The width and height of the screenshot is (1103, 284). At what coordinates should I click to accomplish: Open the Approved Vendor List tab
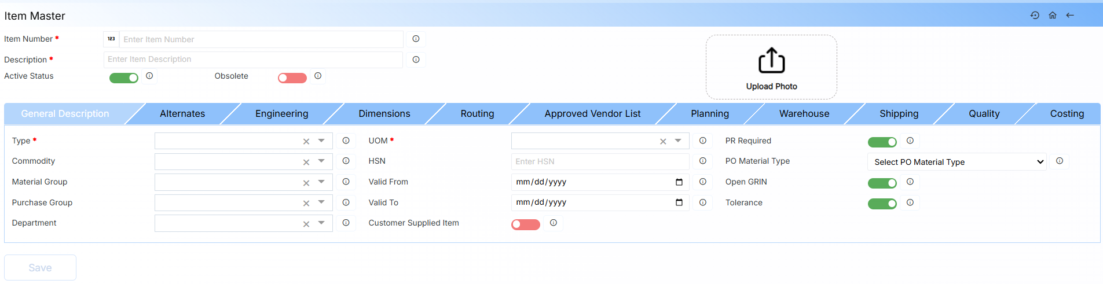tap(592, 114)
